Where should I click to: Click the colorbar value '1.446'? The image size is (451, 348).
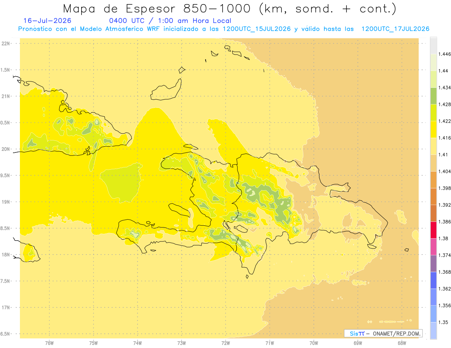click(x=445, y=54)
